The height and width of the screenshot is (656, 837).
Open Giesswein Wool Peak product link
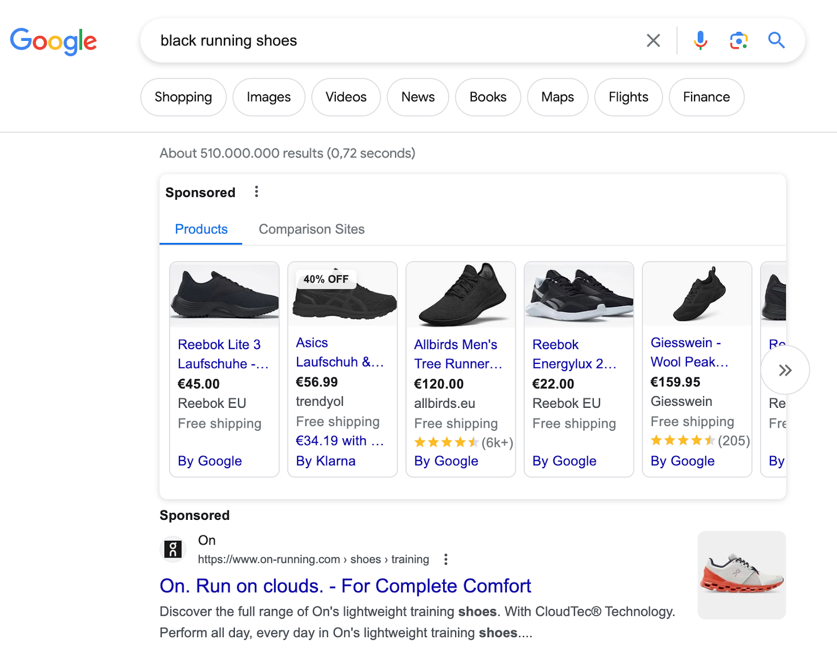[x=689, y=352]
